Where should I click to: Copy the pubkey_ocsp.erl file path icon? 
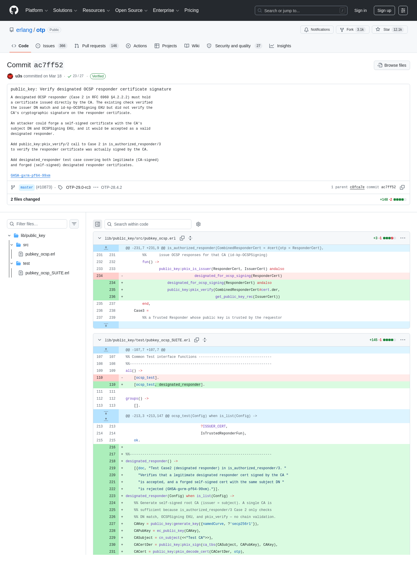182,238
